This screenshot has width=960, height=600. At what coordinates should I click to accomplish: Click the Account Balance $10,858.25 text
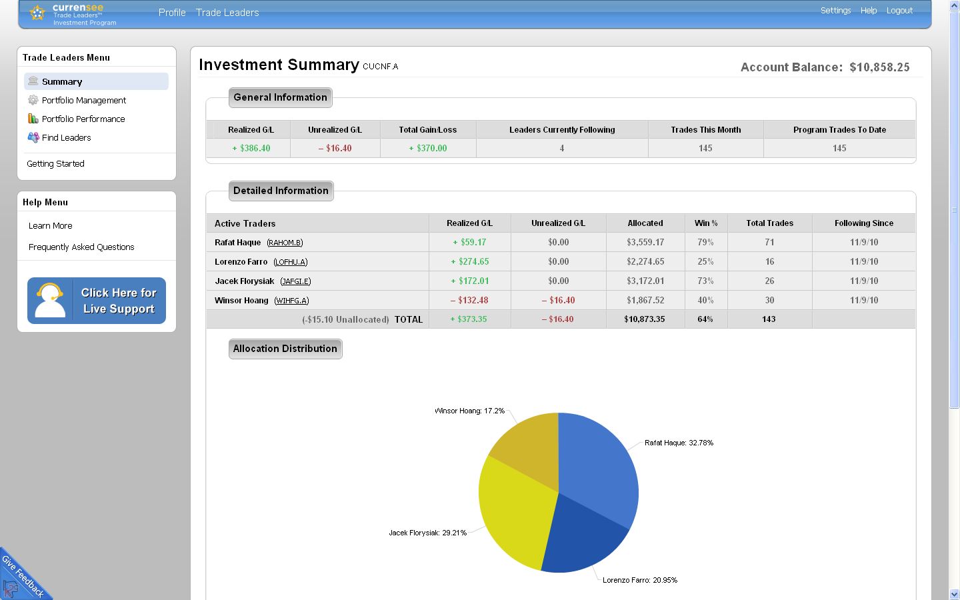pos(825,67)
